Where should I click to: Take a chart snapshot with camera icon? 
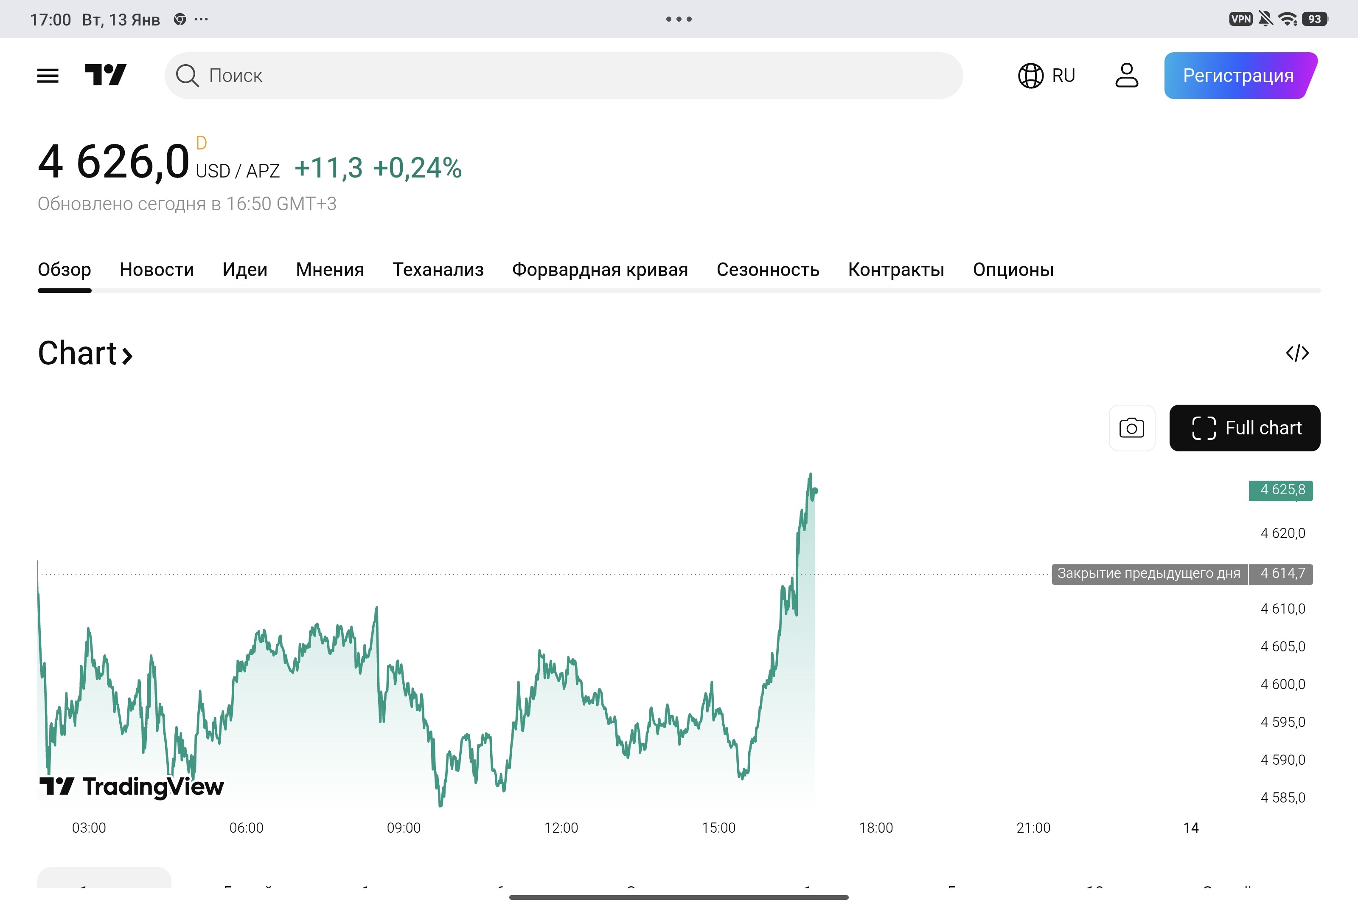(x=1131, y=428)
